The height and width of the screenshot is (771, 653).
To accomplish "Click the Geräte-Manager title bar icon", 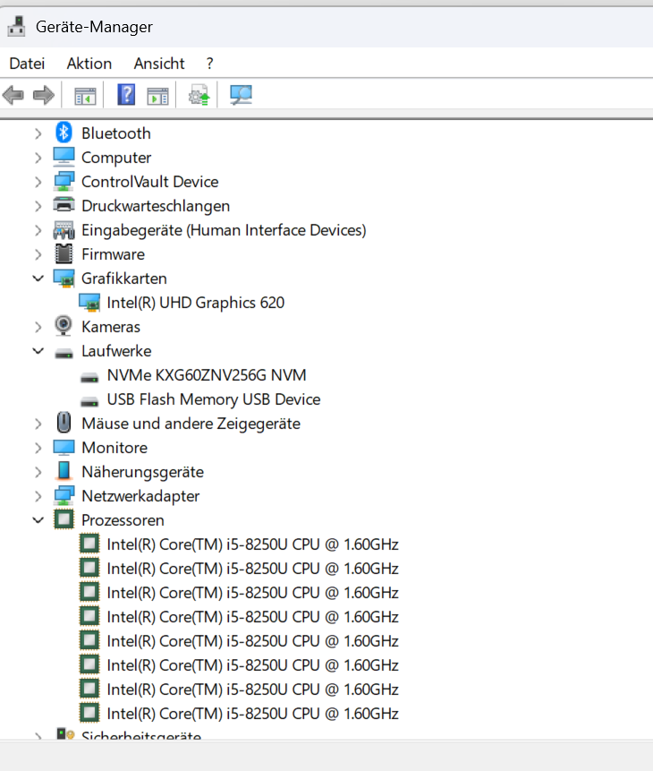I will tap(17, 27).
